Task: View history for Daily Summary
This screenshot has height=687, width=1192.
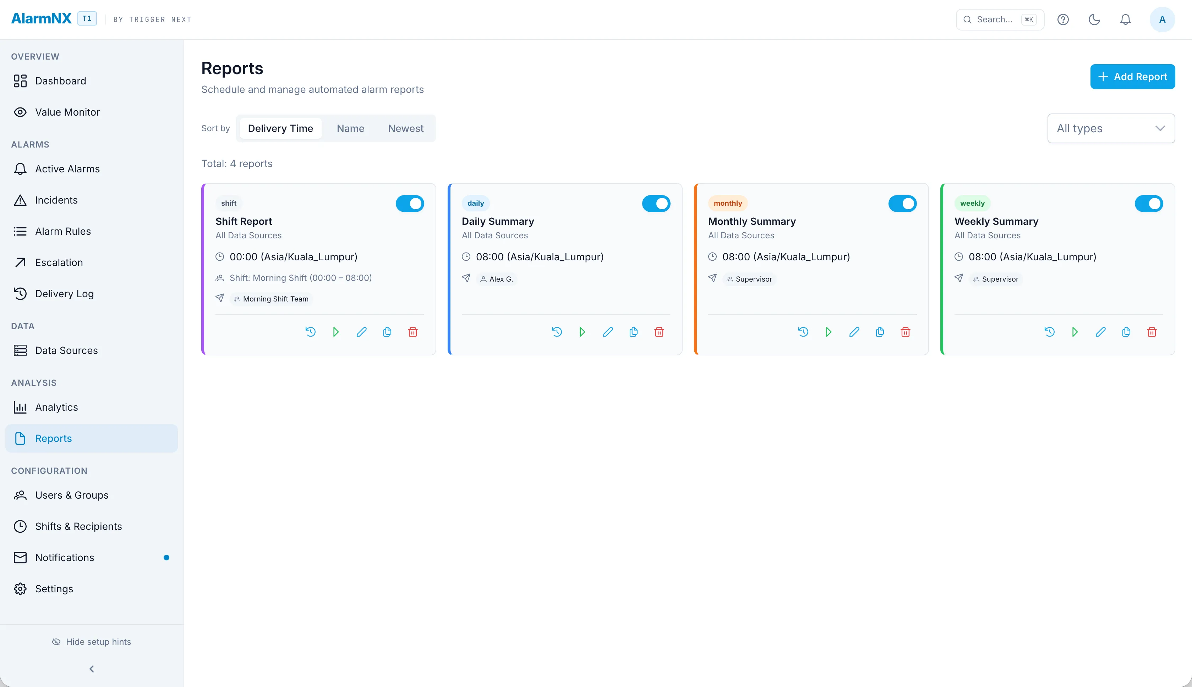Action: (x=557, y=332)
